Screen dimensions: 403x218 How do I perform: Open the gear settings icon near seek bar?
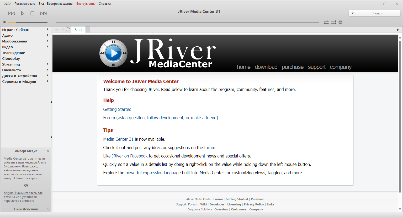341,22
